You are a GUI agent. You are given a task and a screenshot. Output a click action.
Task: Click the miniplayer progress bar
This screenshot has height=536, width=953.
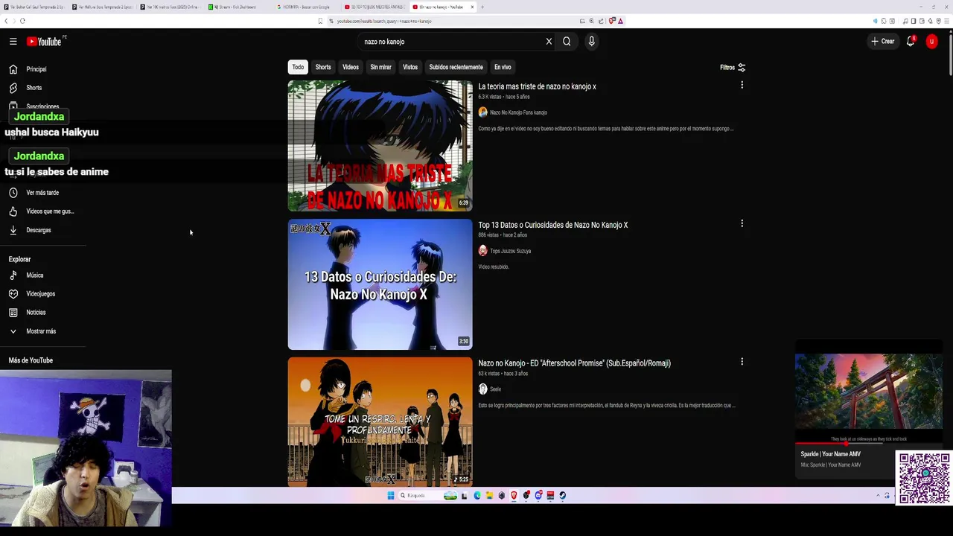[868, 444]
